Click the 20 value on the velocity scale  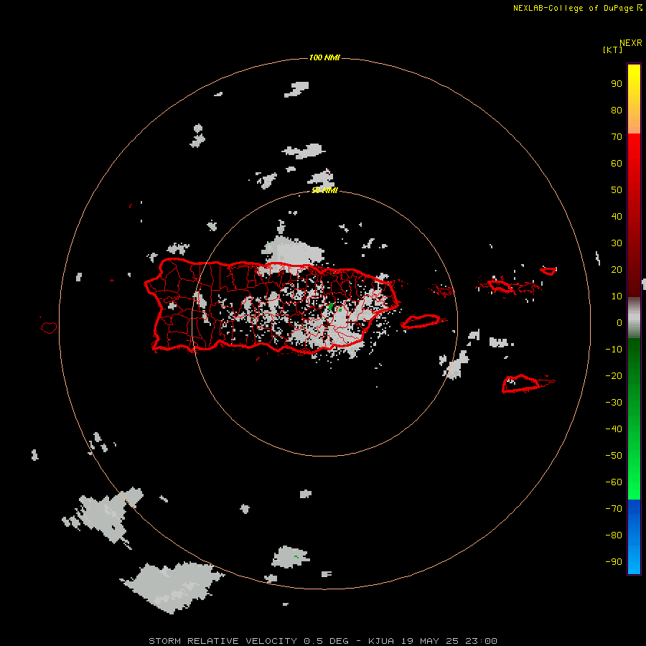coord(617,269)
